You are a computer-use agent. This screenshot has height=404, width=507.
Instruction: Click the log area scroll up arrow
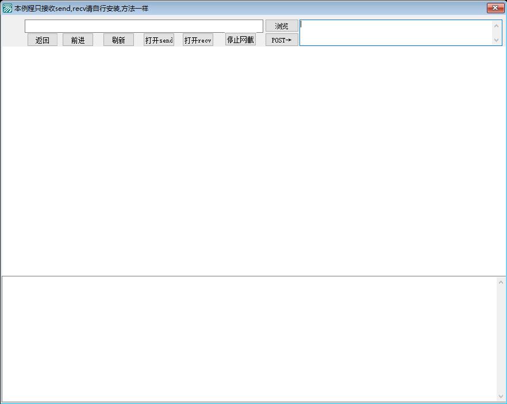501,283
